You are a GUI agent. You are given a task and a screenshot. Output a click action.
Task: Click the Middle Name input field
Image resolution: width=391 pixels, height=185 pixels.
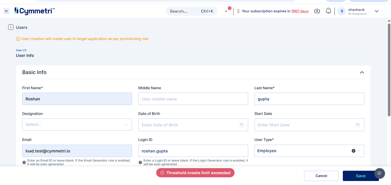pyautogui.click(x=193, y=99)
